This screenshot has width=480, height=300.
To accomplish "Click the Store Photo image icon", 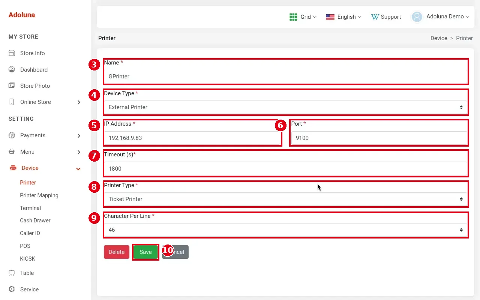I will (x=12, y=85).
